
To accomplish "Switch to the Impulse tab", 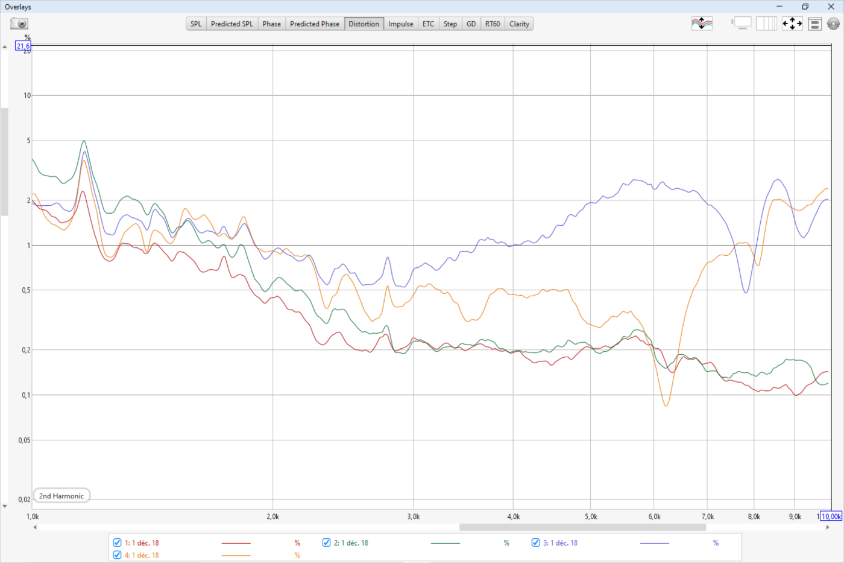I will click(400, 24).
